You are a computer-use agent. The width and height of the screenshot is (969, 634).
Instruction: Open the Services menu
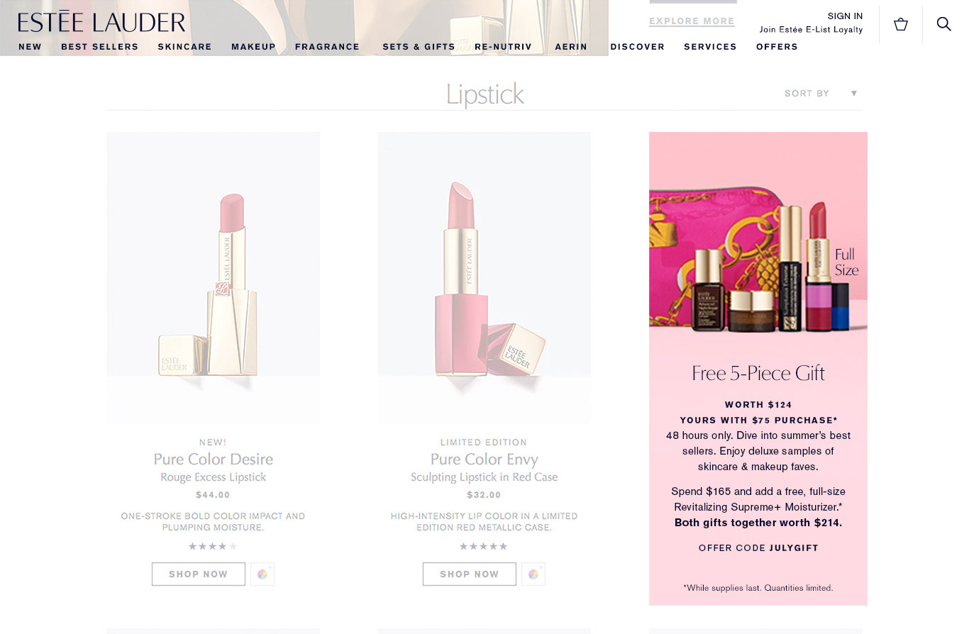tap(710, 47)
